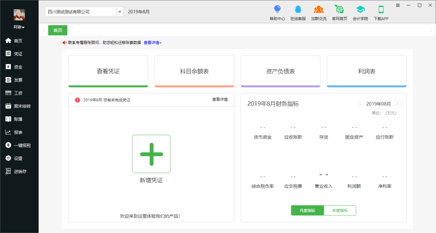Image resolution: width=436 pixels, height=233 pixels.
Task: Click the 应交税费 indicator
Action: tap(293, 186)
